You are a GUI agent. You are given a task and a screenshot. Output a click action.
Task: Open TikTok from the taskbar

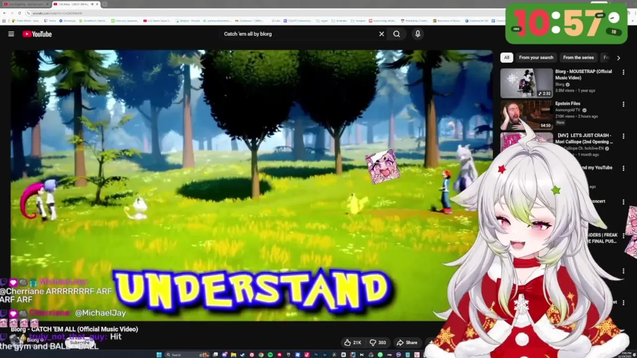(x=307, y=355)
